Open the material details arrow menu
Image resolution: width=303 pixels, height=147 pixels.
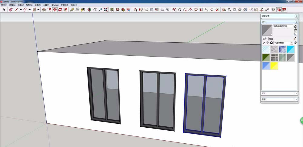coord(295,43)
